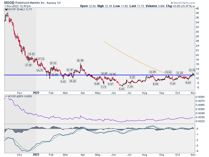Click the 17.08 low price label
Image resolution: width=209 pixels, height=157 pixels.
coord(28,65)
